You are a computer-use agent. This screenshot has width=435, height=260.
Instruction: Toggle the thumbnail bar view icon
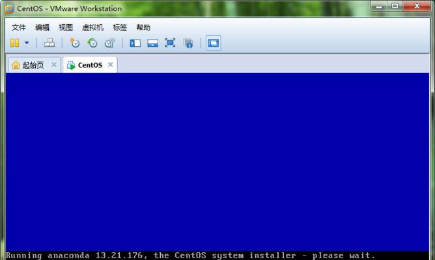click(x=152, y=43)
